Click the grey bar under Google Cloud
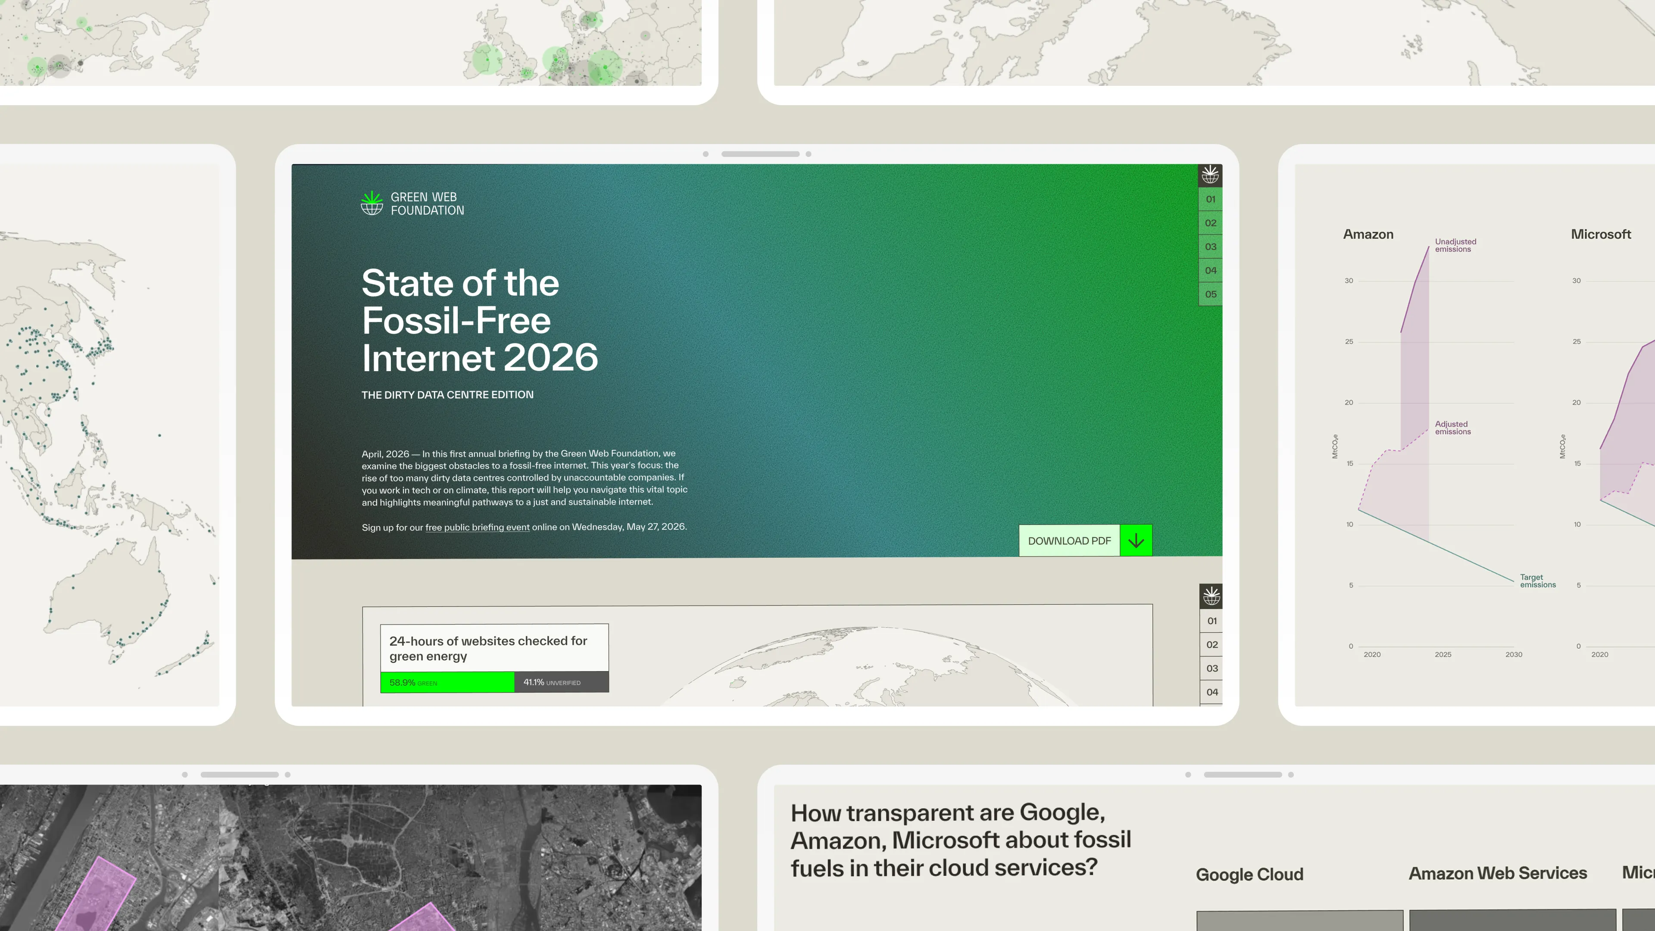The width and height of the screenshot is (1655, 931). tap(1300, 921)
